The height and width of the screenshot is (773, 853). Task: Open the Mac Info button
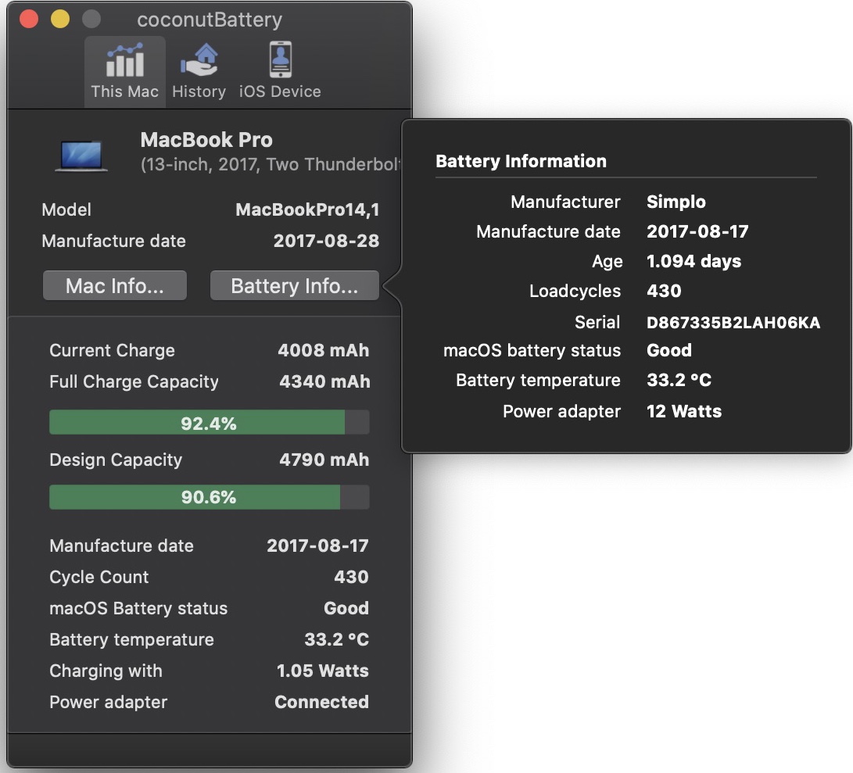(115, 286)
